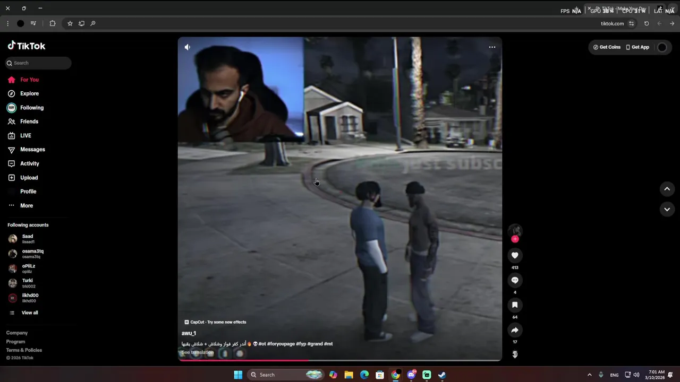Expand the Company footer section
680x382 pixels.
pyautogui.click(x=17, y=333)
